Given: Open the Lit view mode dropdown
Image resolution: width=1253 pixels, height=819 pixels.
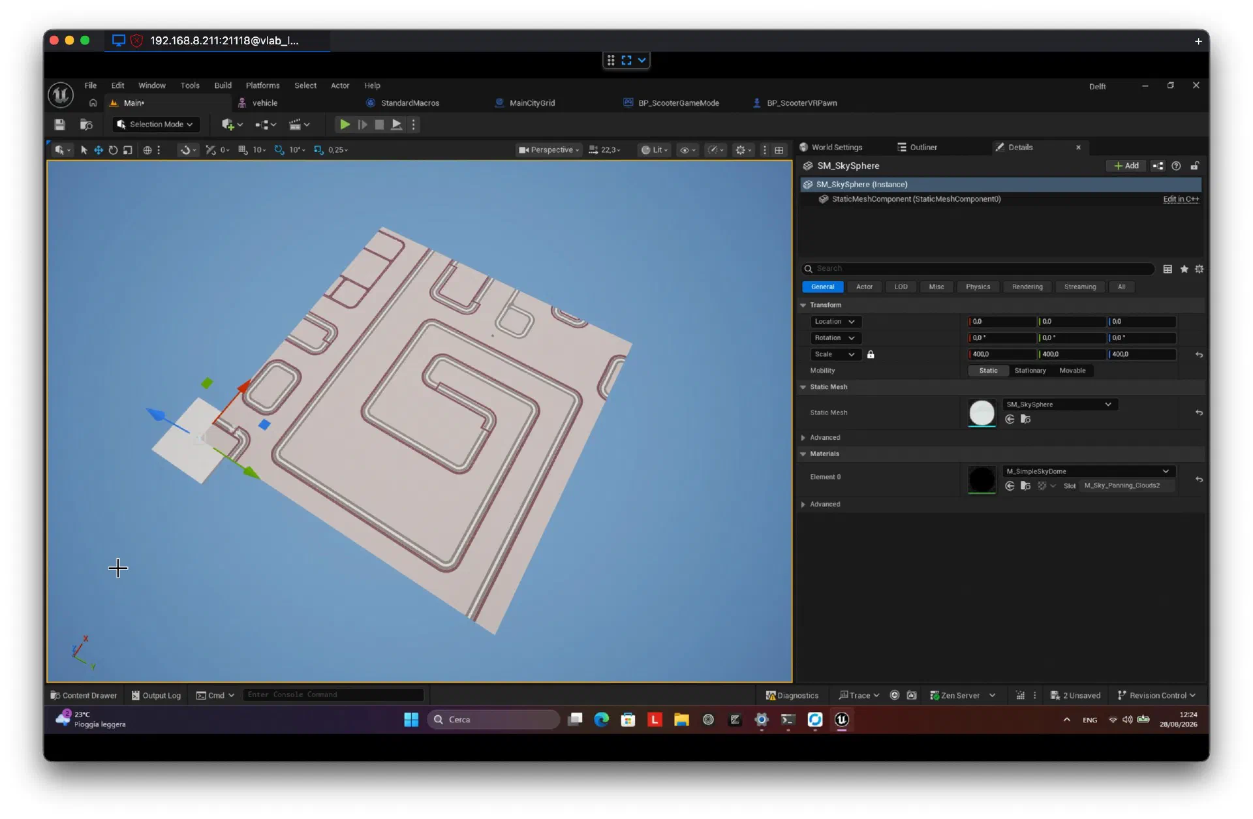Looking at the screenshot, I should point(655,149).
